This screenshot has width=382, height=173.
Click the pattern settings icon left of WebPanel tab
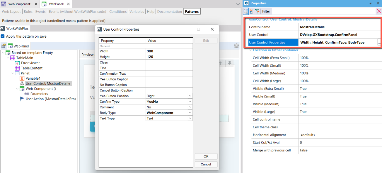pos(4,46)
